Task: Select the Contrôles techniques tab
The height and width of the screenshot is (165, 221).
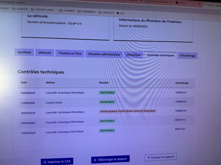Action: [x=160, y=55]
